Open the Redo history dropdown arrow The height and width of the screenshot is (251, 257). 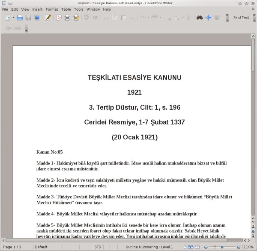click(160, 18)
